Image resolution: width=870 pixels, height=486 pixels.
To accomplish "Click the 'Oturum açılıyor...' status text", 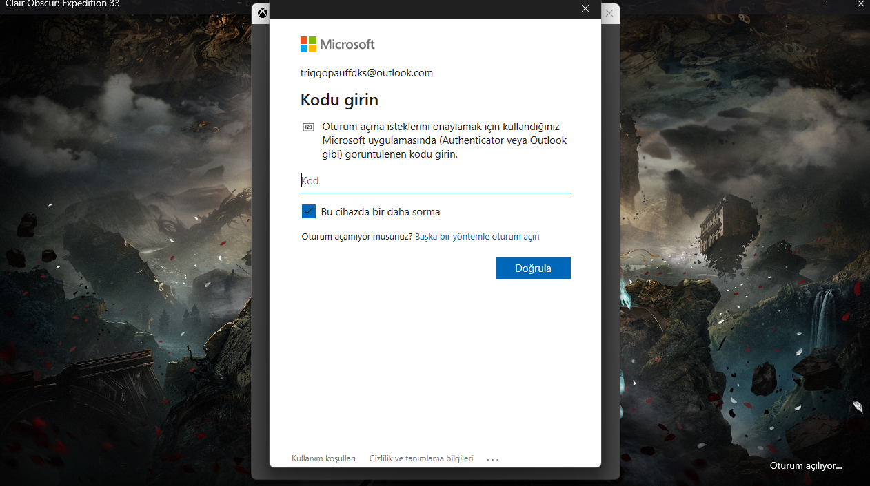I will pyautogui.click(x=806, y=466).
